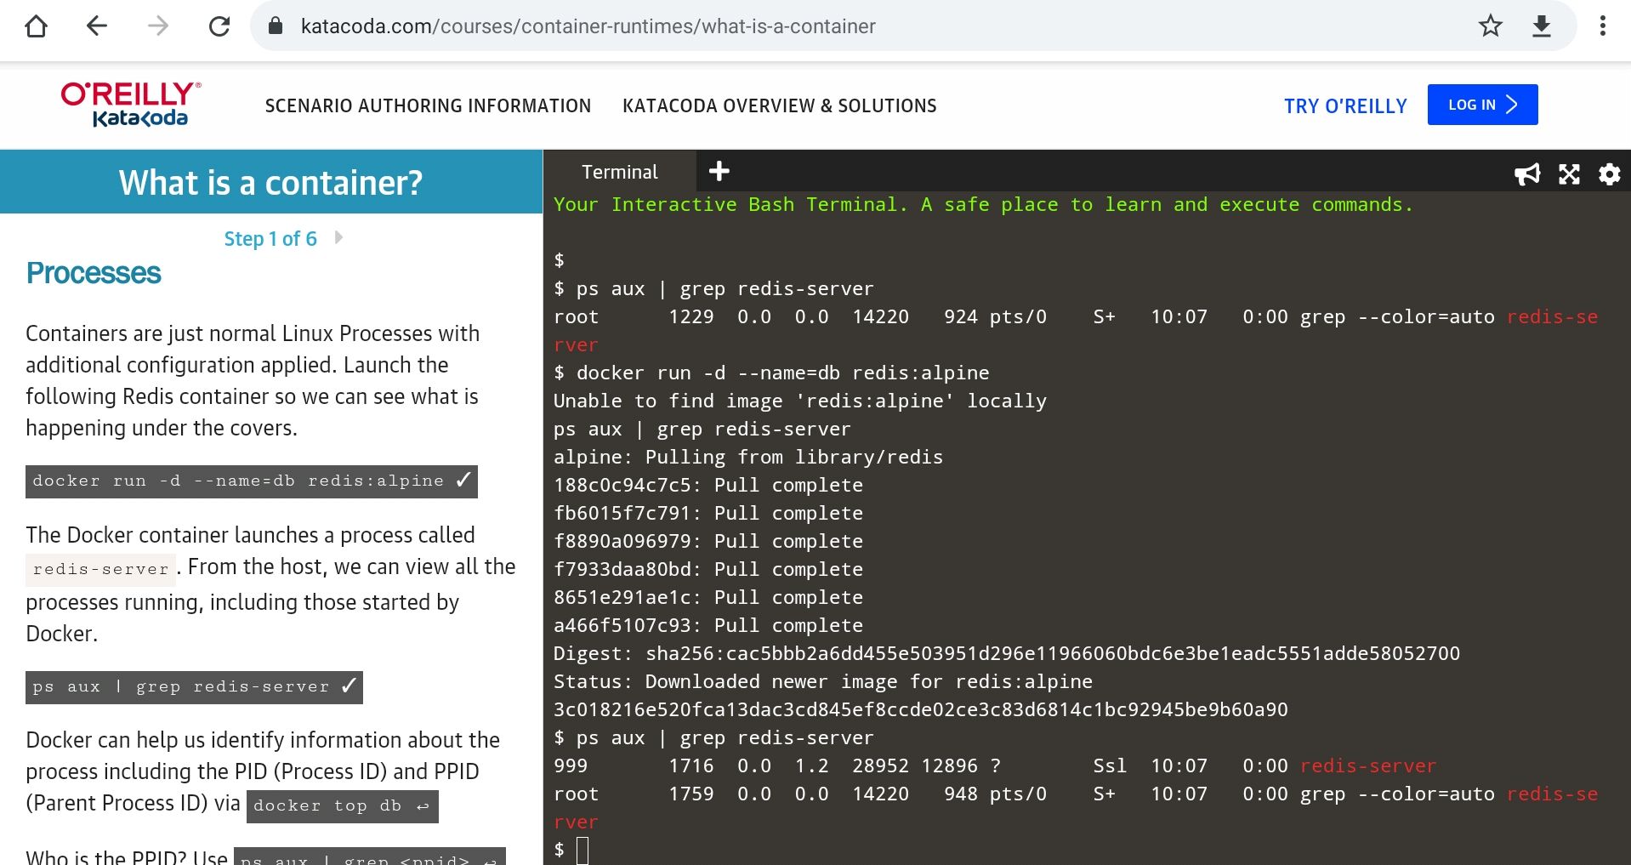The height and width of the screenshot is (865, 1631).
Task: Open Katacoda Overview & Solutions menu
Action: (779, 105)
